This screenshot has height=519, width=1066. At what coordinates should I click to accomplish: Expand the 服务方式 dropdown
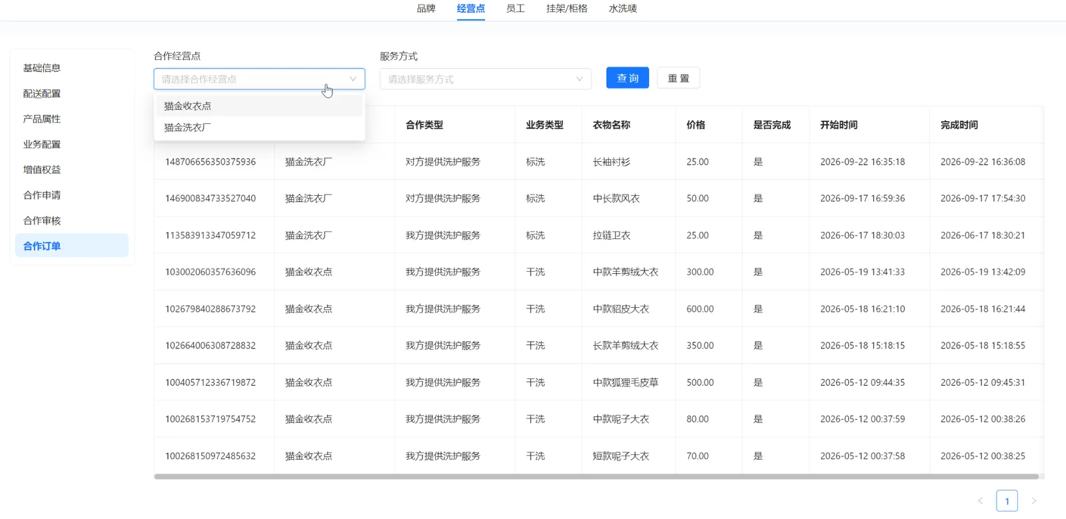[486, 79]
